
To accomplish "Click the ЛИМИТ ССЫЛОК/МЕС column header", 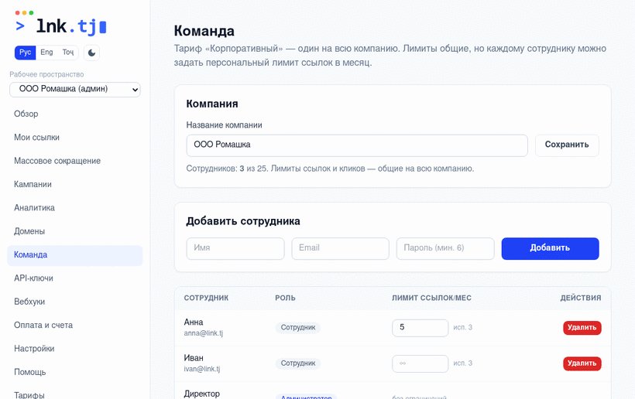I will [x=431, y=298].
